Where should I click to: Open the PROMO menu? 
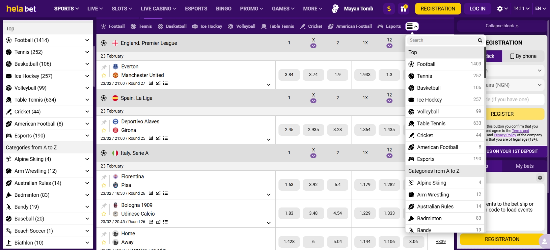tap(252, 9)
